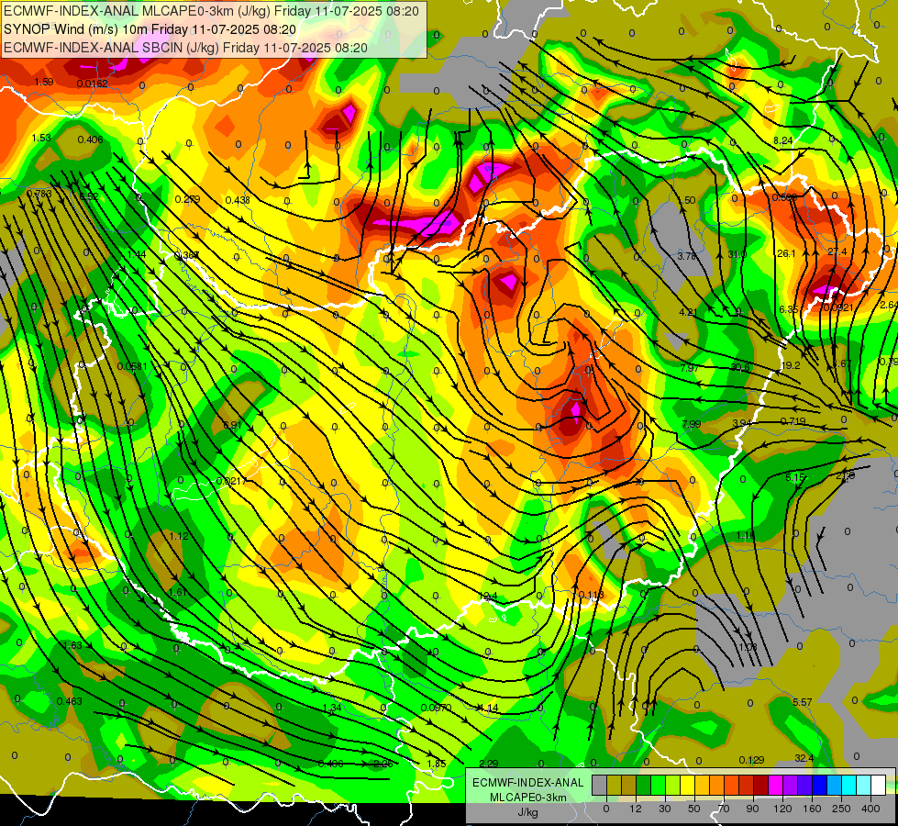Click map value 2.26
898x826 pixels.
tap(383, 764)
